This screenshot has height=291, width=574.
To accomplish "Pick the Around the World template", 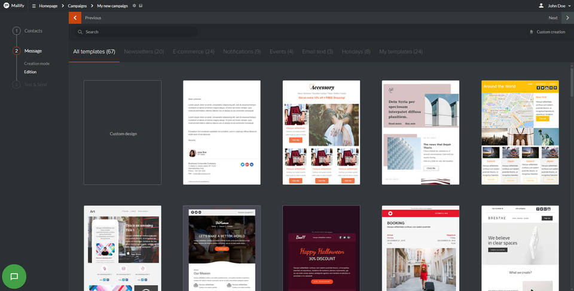I will [520, 133].
